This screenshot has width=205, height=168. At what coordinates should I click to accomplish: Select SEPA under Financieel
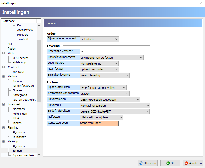pyautogui.click(x=16, y=118)
